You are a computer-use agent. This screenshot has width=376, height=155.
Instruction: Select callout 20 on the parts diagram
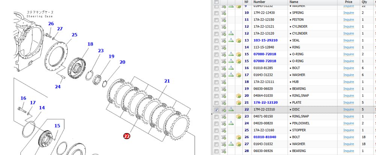122,62
